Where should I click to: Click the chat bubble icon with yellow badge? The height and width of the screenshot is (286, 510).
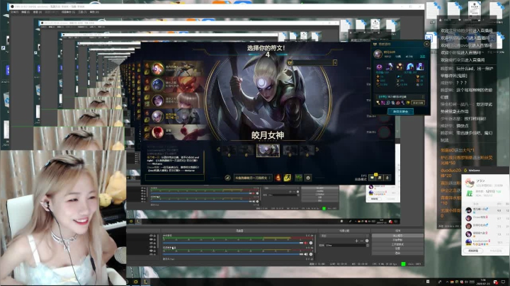[x=373, y=178]
